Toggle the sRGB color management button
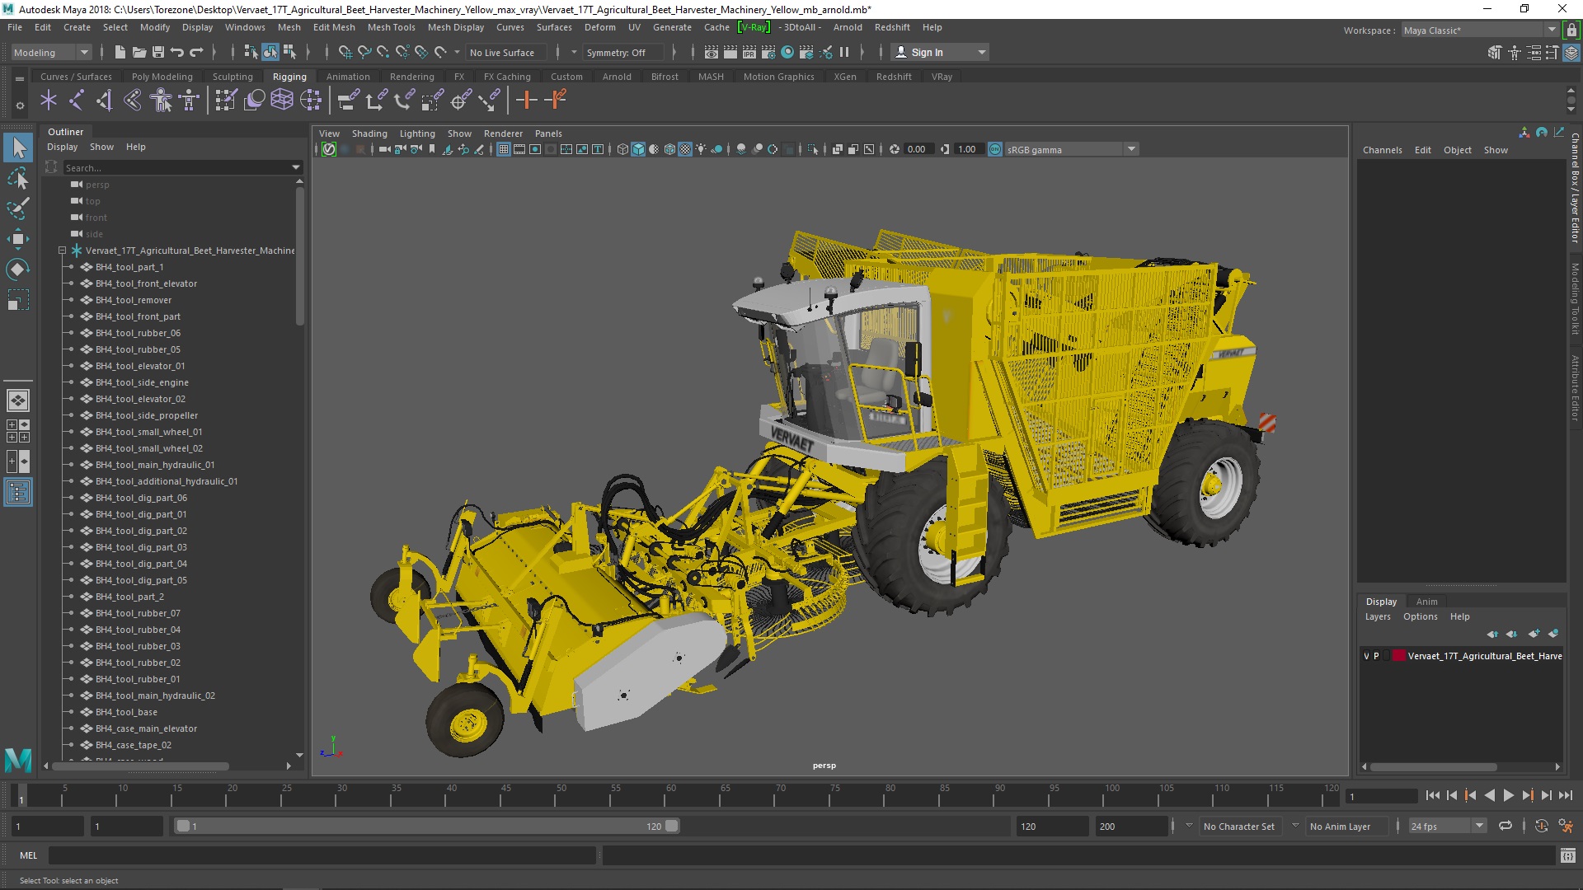The image size is (1583, 890). 995,149
